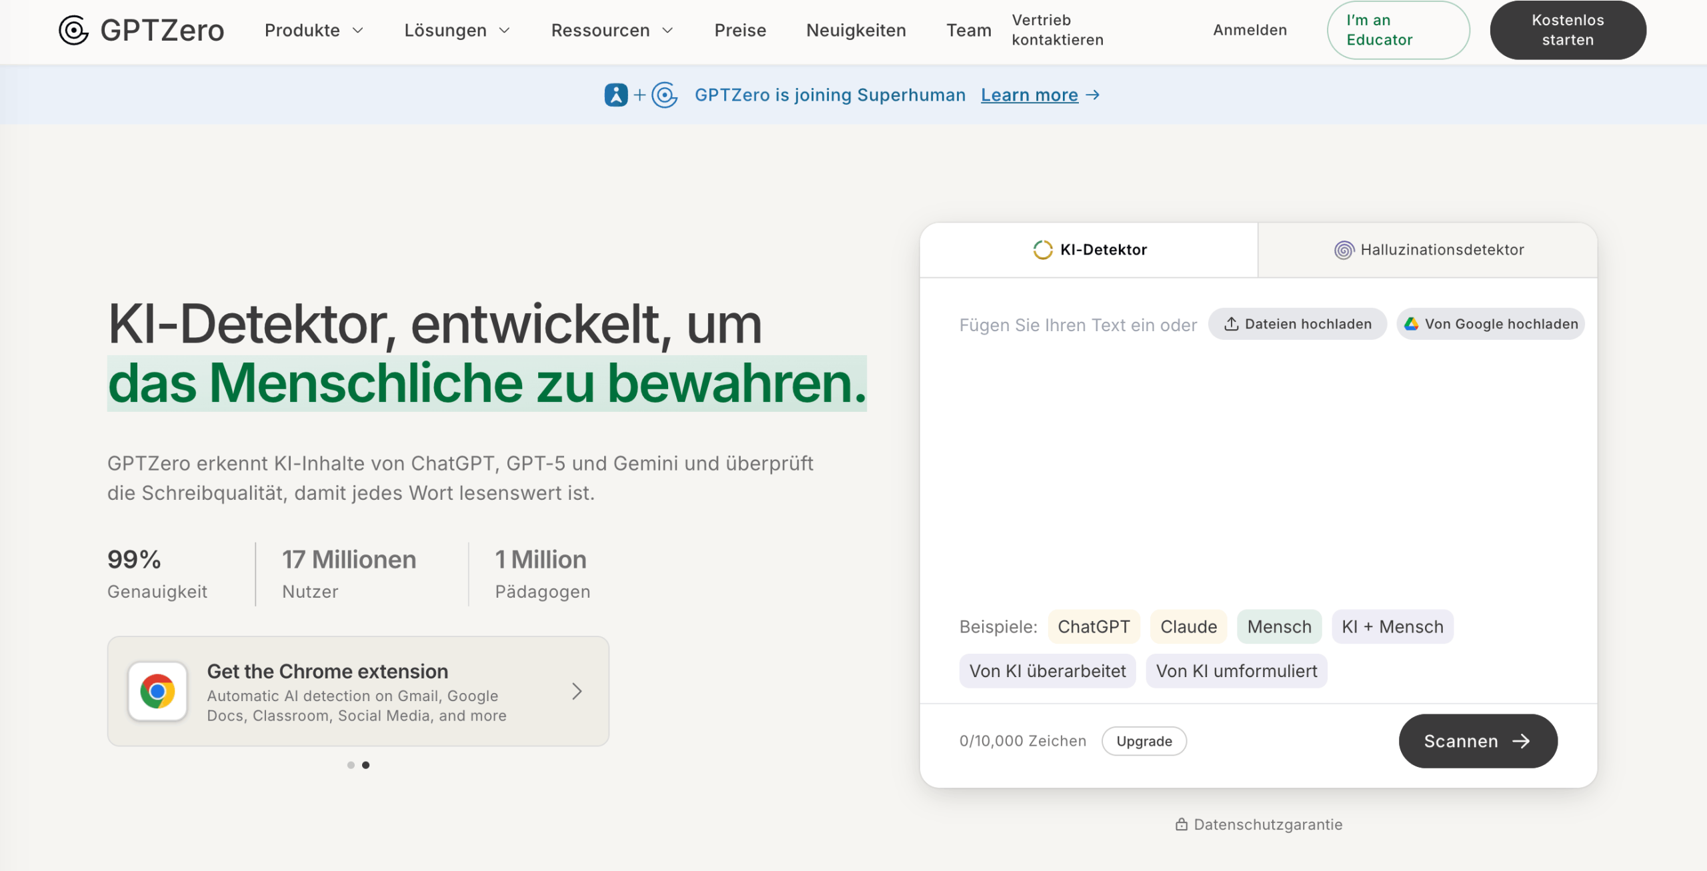This screenshot has height=871, width=1707.
Task: Click the Superhuman logo icon in banner
Action: coord(616,95)
